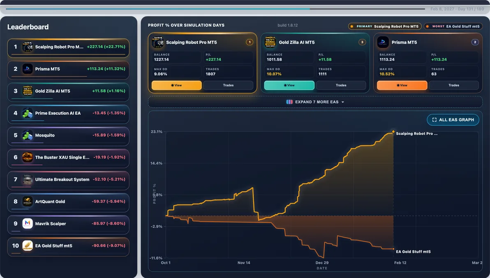The width and height of the screenshot is (490, 278).
Task: Click View on Prisma MT5 card
Action: click(x=402, y=85)
